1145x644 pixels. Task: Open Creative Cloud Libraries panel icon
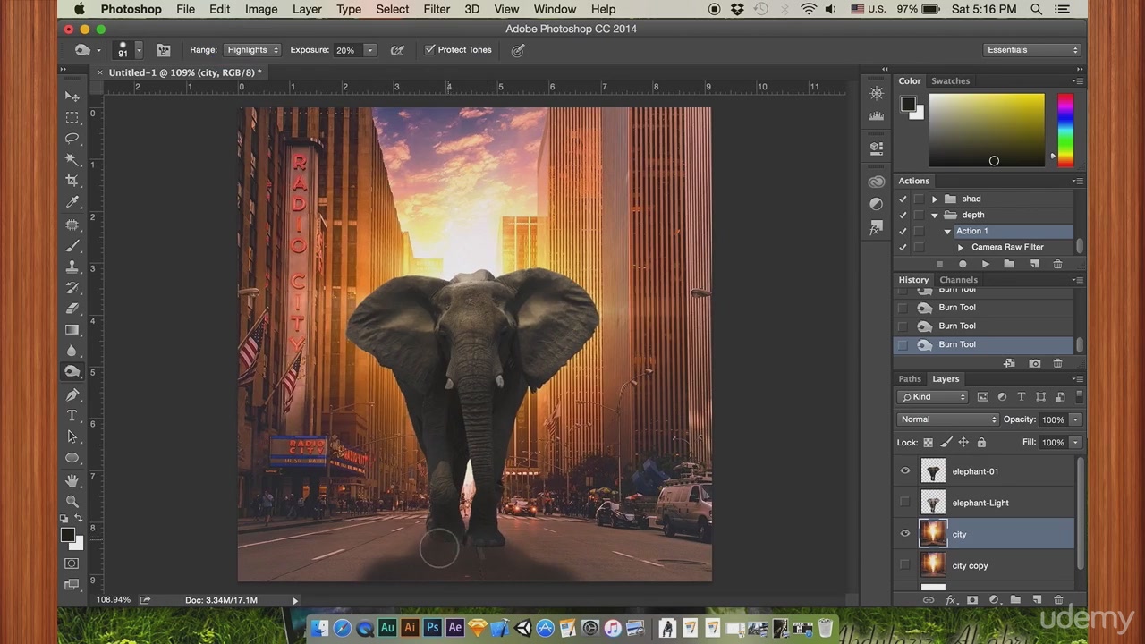click(x=877, y=182)
